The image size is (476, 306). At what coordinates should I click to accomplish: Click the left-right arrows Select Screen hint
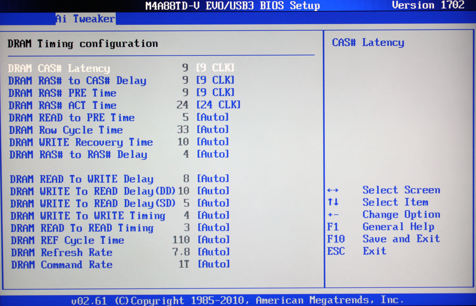click(384, 190)
